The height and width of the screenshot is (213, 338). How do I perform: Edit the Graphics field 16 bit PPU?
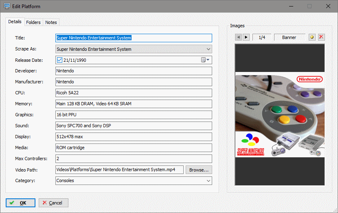coord(134,115)
